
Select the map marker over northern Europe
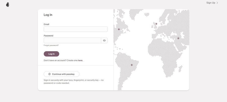pos(156,24)
